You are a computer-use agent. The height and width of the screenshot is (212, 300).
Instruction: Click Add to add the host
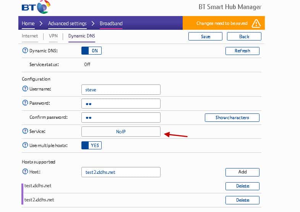(242, 172)
